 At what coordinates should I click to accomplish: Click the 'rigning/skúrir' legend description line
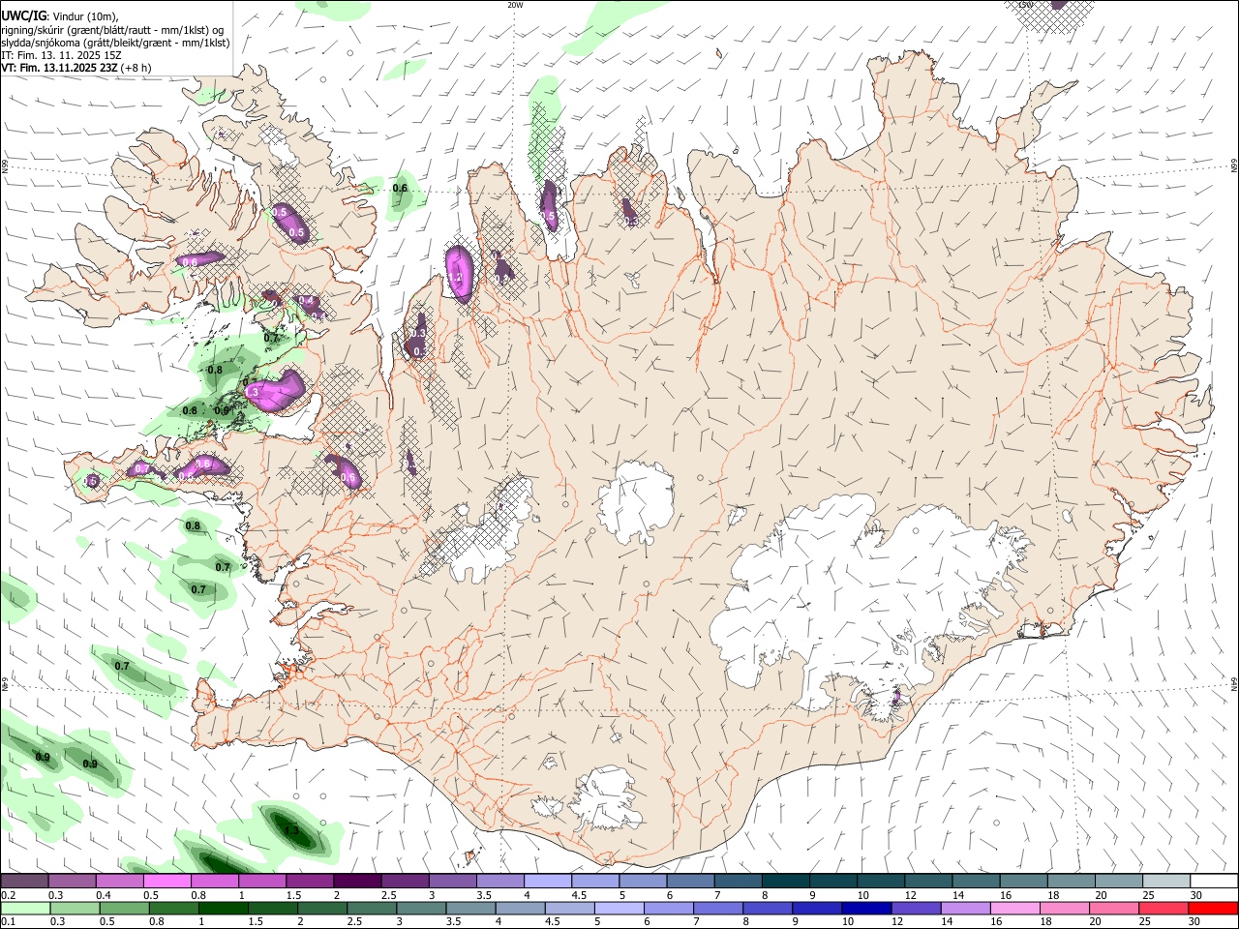(112, 30)
